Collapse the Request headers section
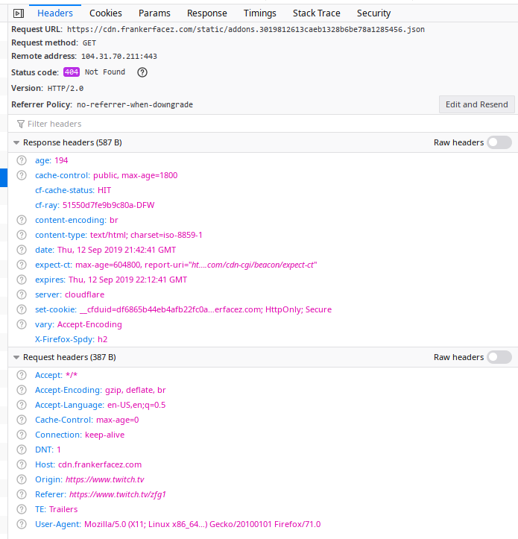 (16, 357)
